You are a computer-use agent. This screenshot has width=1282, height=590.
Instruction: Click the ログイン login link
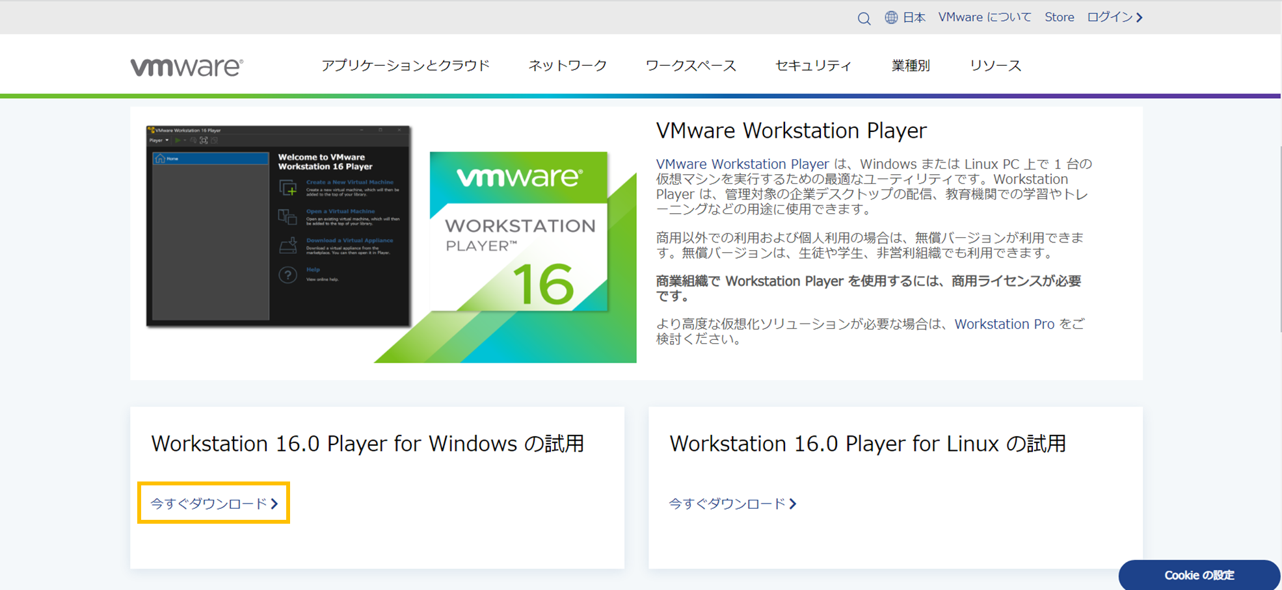(x=1115, y=18)
